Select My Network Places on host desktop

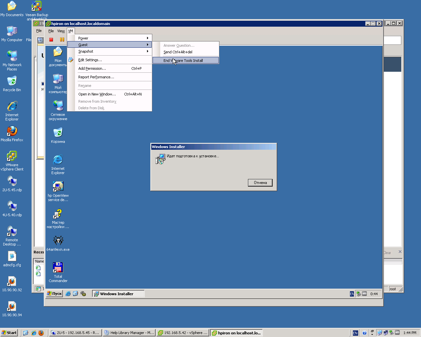[12, 61]
